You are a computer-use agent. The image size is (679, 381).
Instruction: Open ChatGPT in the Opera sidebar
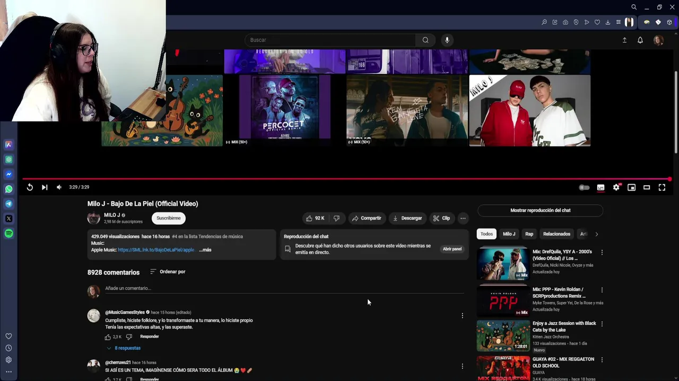click(x=8, y=159)
